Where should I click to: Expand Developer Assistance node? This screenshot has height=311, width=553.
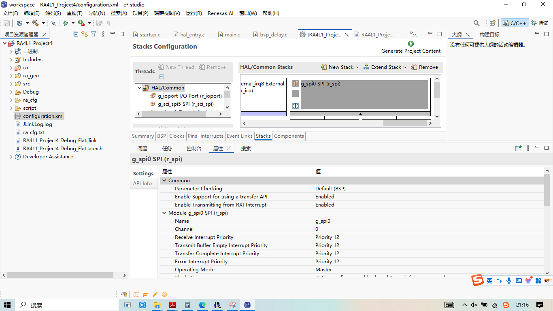coord(11,157)
